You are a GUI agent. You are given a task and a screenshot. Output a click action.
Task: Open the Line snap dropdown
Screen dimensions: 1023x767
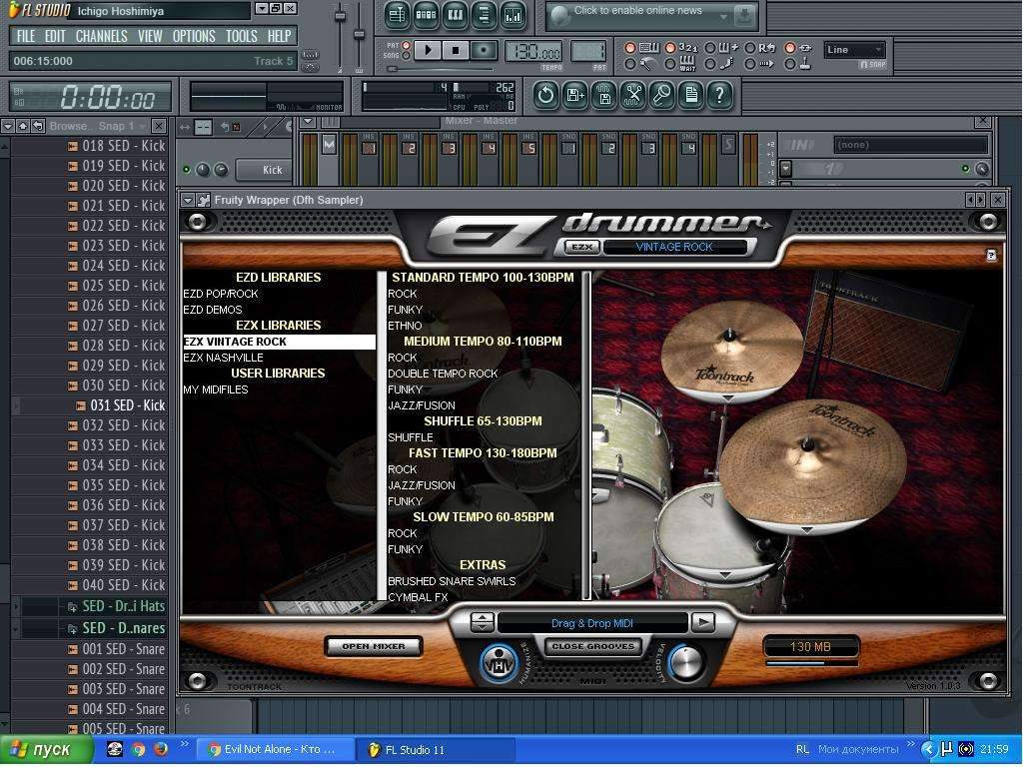pyautogui.click(x=855, y=50)
